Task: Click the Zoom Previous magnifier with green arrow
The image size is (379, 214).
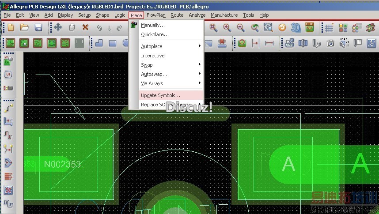Action: pyautogui.click(x=254, y=27)
